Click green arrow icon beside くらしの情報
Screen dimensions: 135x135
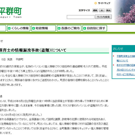[x=9, y=28]
